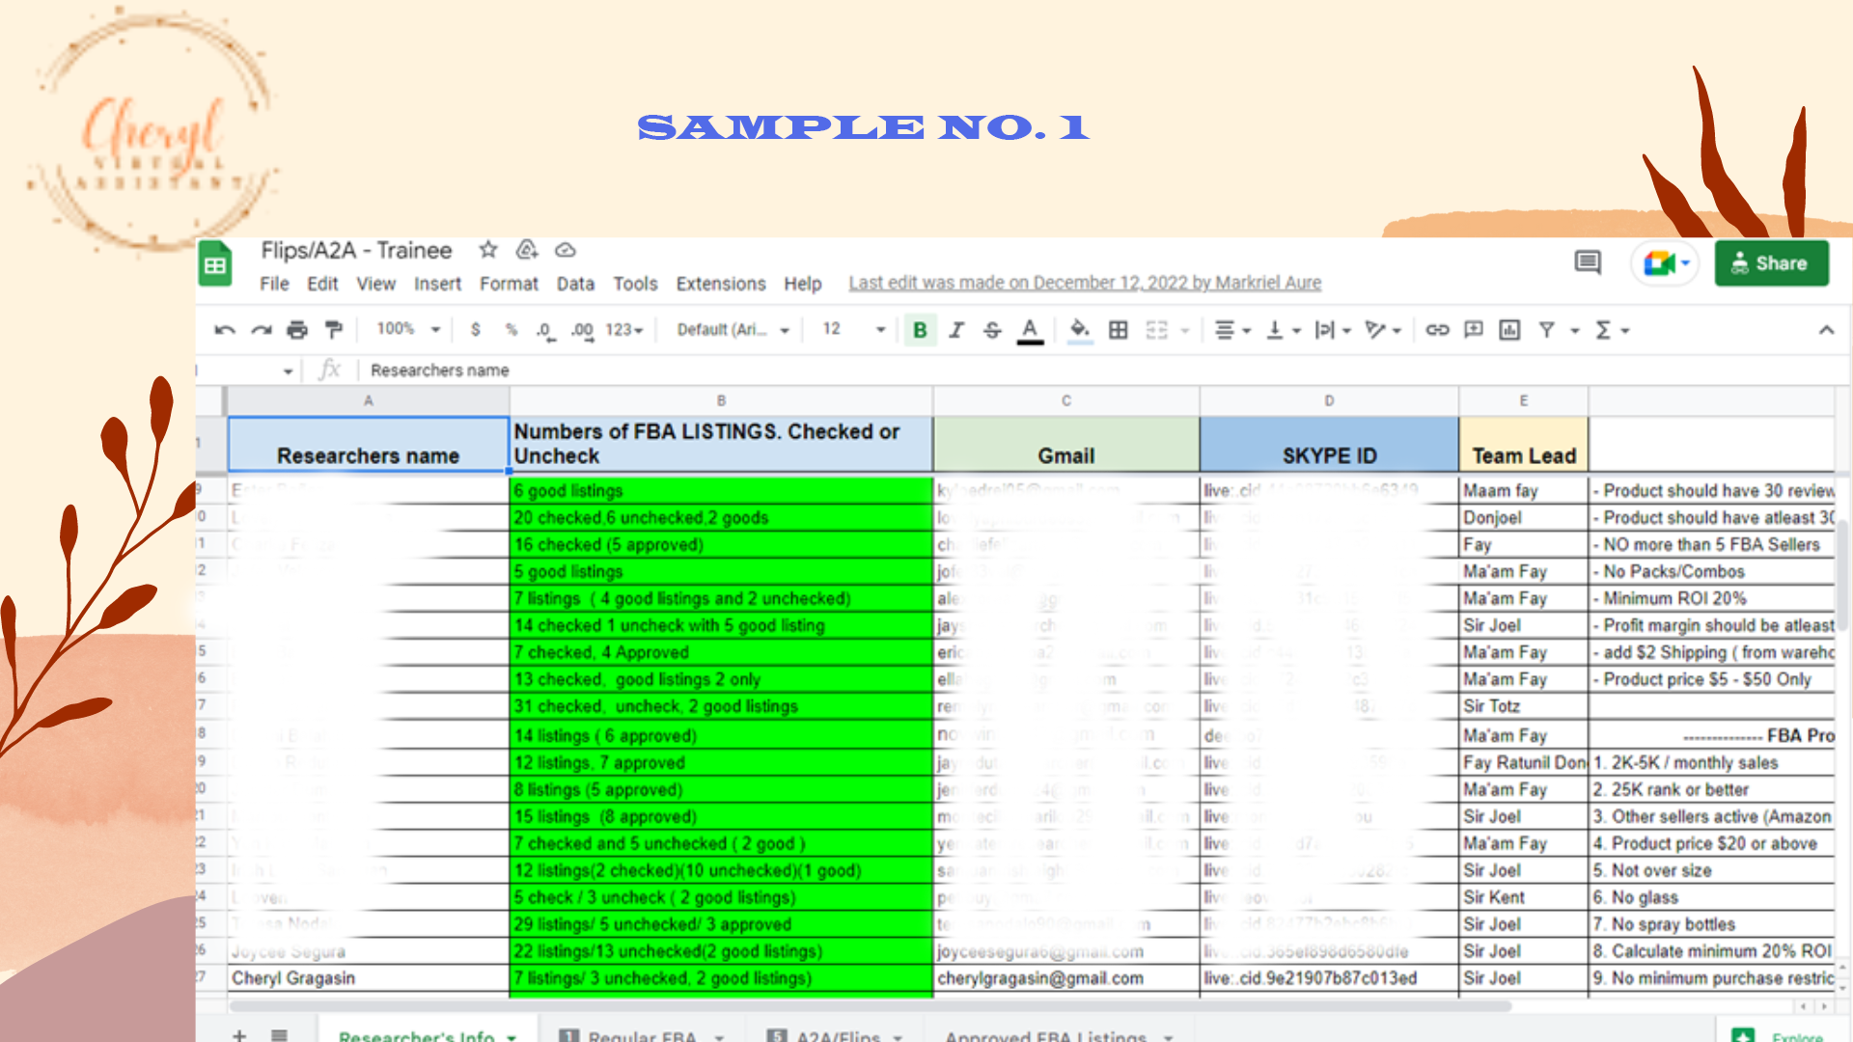Click the Print icon

297,330
